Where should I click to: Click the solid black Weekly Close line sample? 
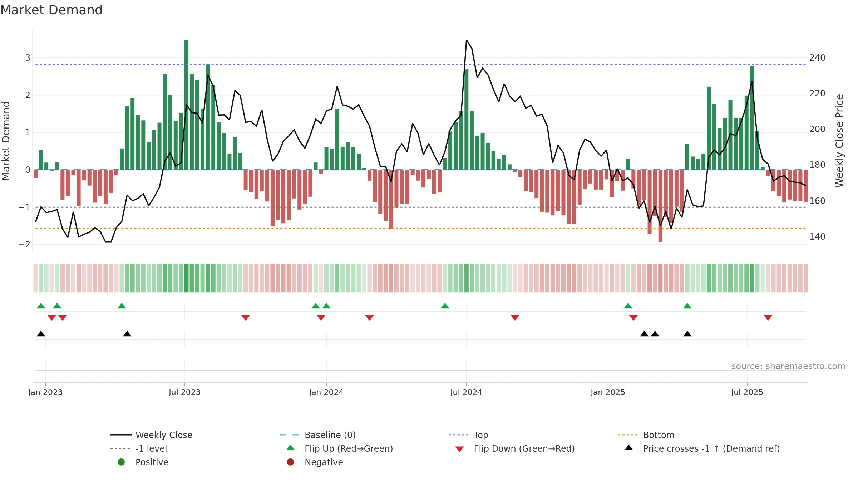coord(121,435)
